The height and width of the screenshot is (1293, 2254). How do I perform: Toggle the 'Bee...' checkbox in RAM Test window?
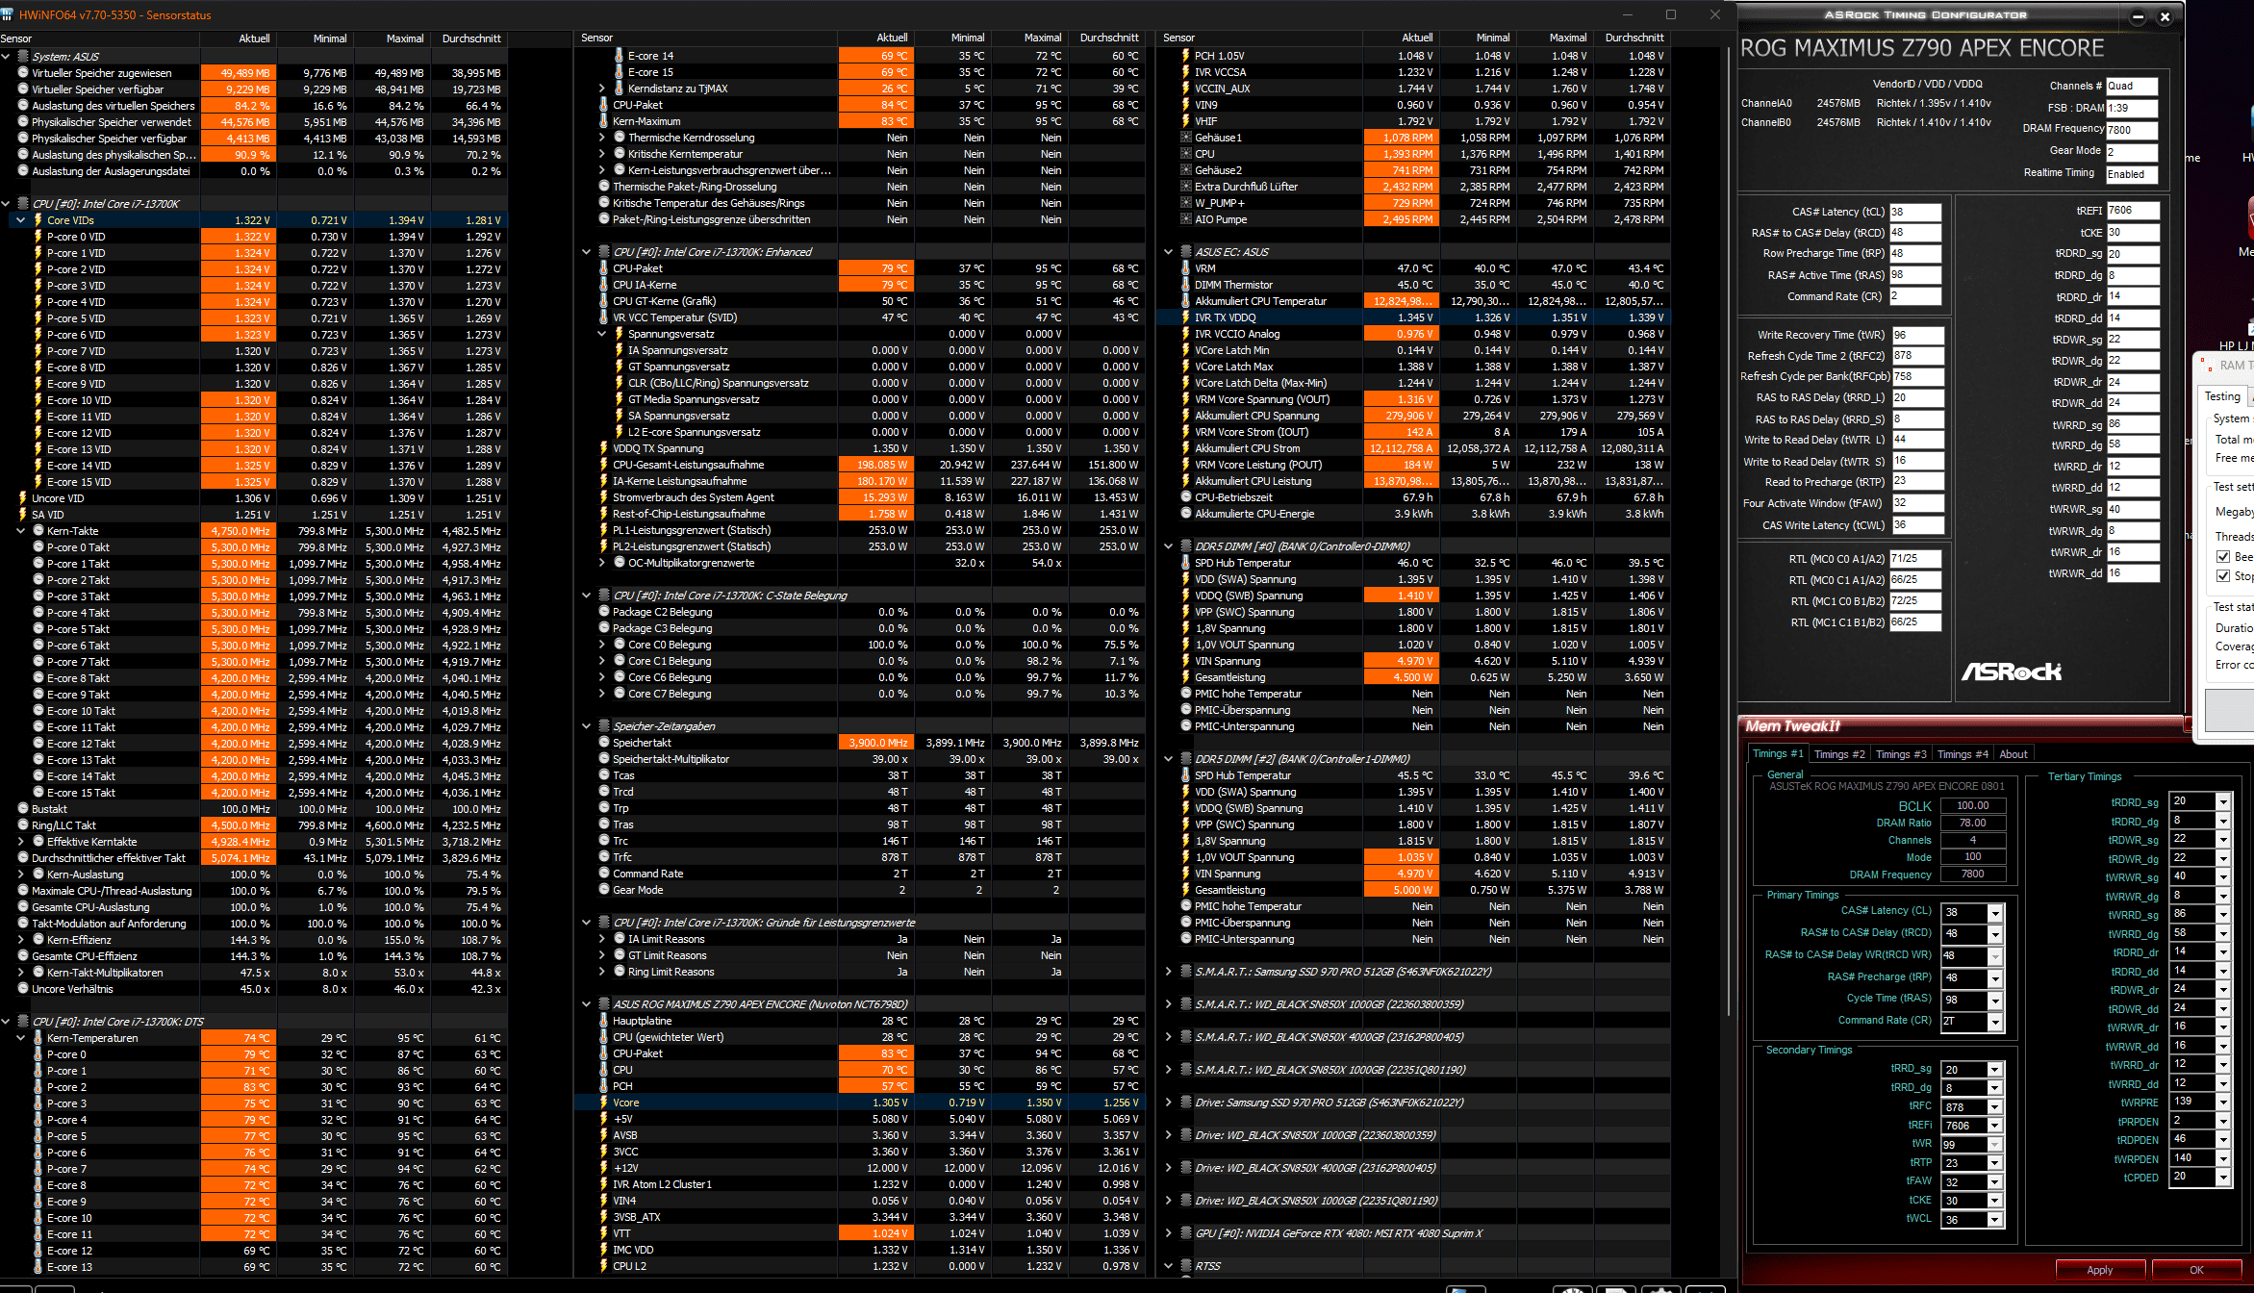(2223, 557)
